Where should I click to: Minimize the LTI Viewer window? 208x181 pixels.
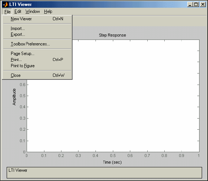[190, 4]
